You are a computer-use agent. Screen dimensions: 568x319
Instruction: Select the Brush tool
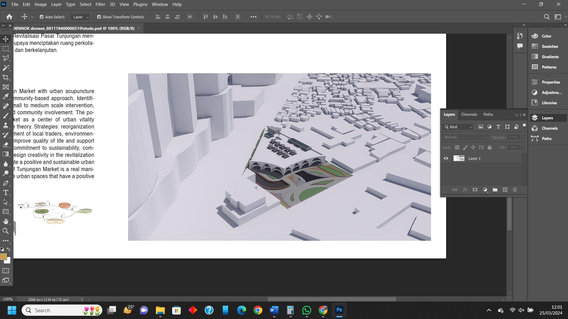click(6, 116)
